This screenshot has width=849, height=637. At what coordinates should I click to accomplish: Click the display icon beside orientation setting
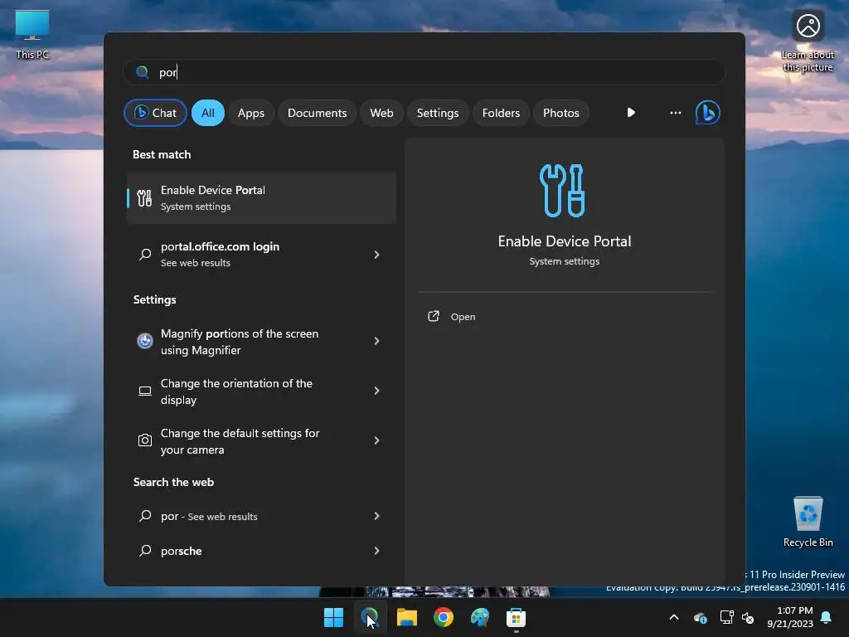pyautogui.click(x=144, y=391)
